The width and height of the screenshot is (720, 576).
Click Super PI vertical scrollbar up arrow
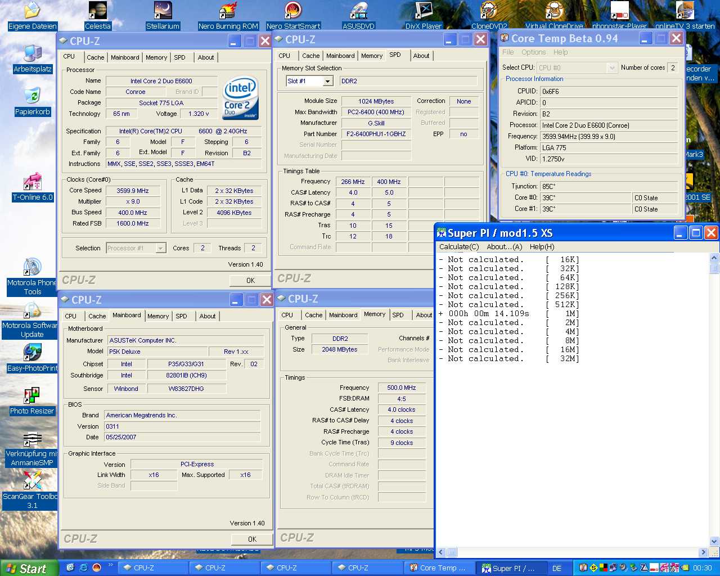point(714,258)
